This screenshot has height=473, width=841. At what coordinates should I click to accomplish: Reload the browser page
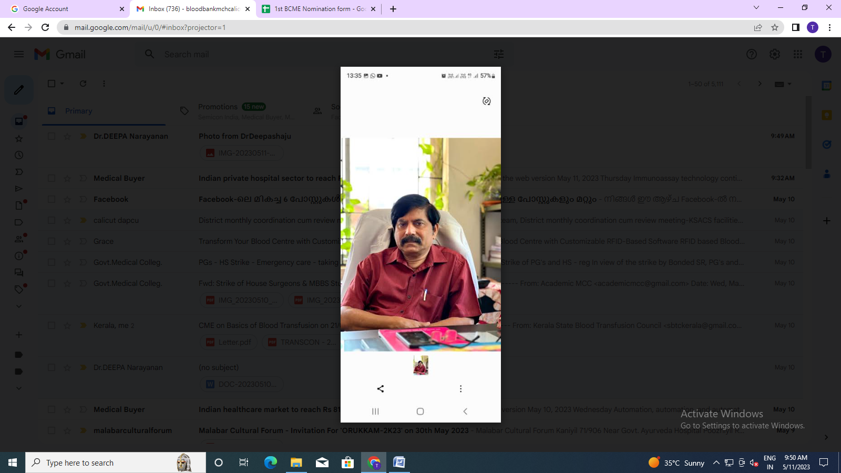pyautogui.click(x=45, y=27)
